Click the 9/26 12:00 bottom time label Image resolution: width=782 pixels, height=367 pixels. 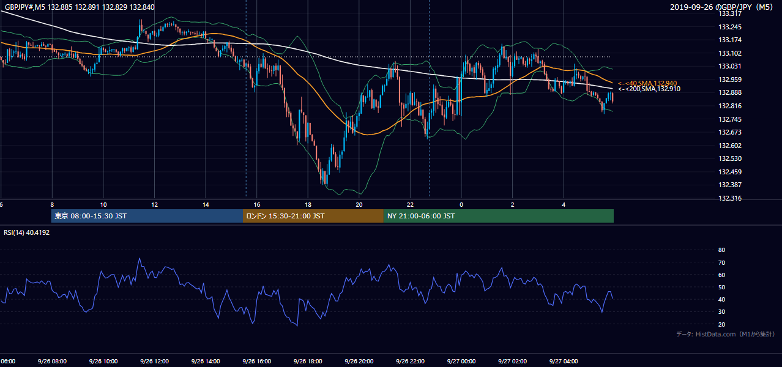coord(154,361)
